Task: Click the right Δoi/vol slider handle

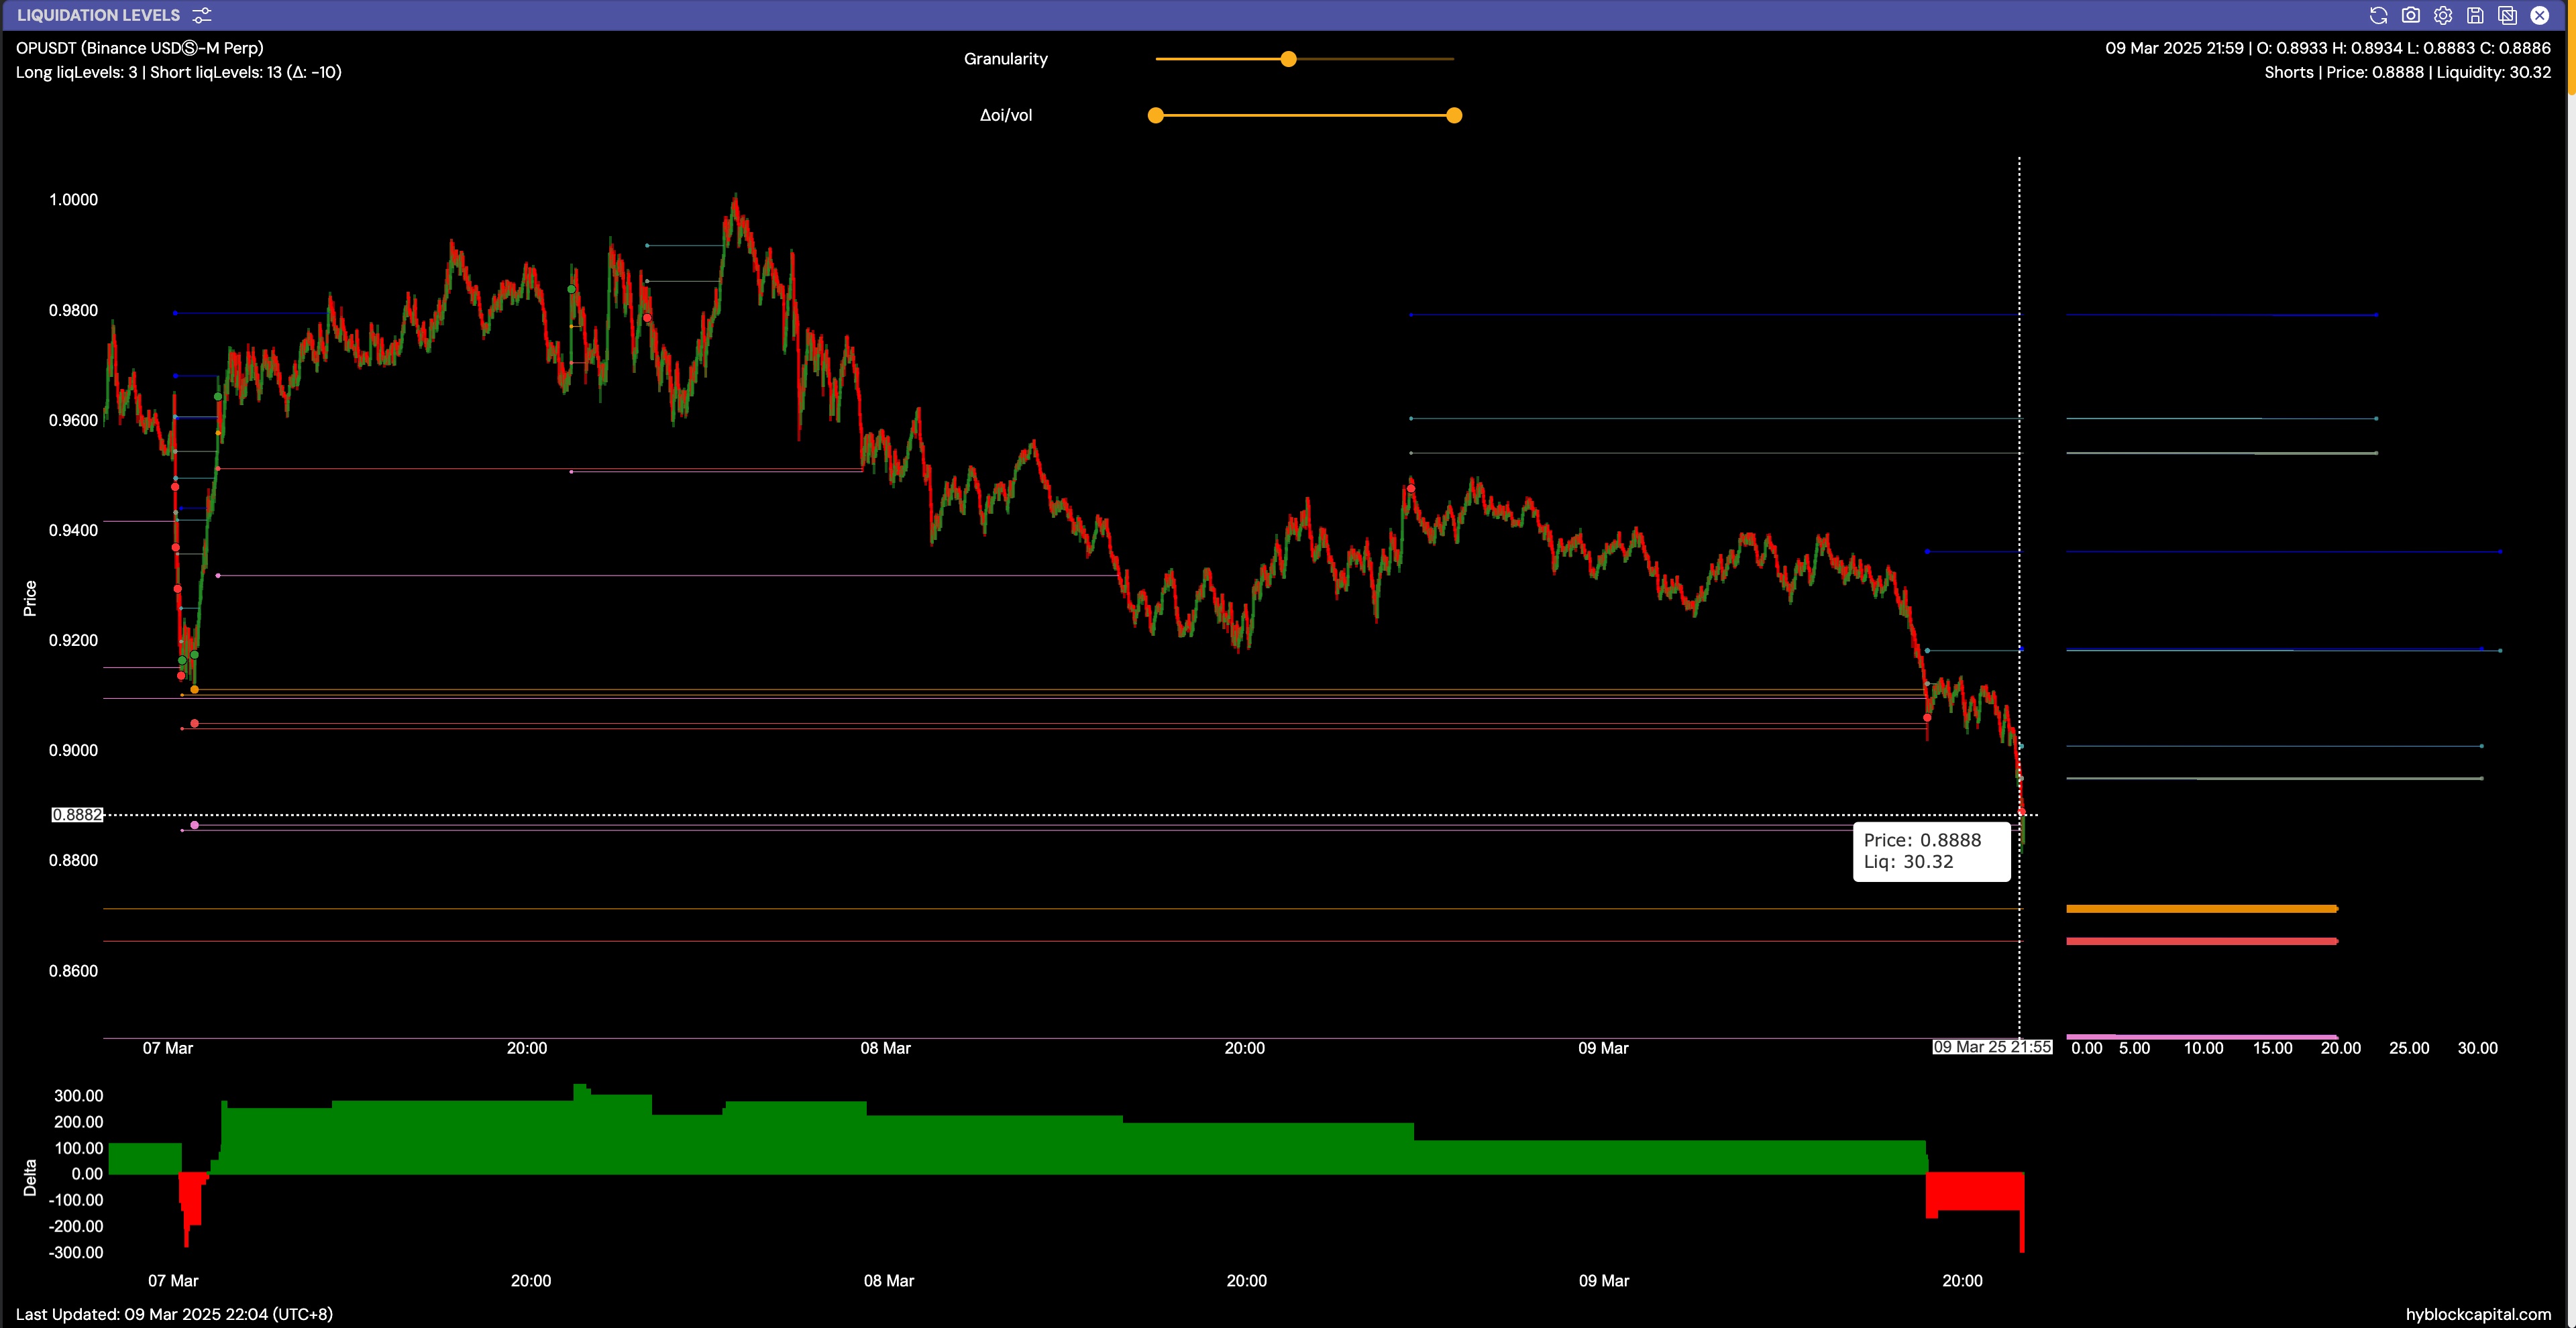Action: (x=1454, y=116)
